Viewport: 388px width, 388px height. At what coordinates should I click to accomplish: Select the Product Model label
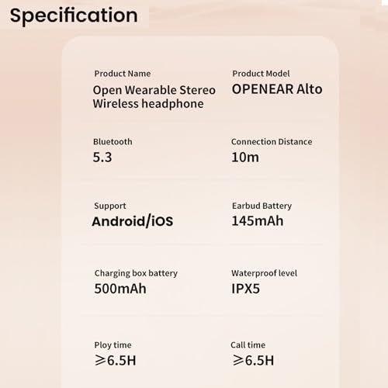(261, 74)
